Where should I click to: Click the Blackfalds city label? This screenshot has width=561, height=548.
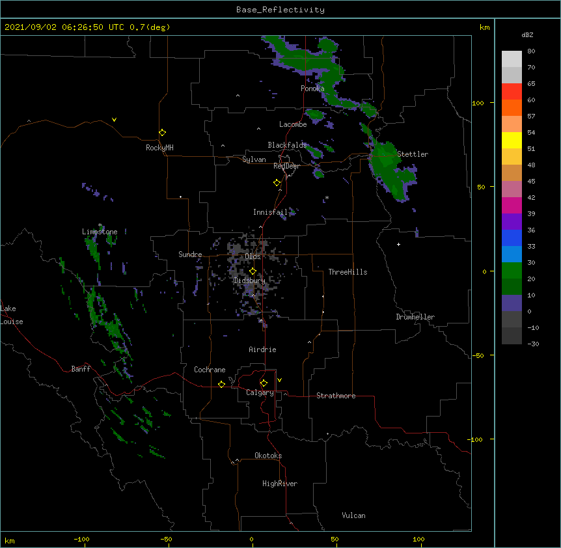pos(287,145)
